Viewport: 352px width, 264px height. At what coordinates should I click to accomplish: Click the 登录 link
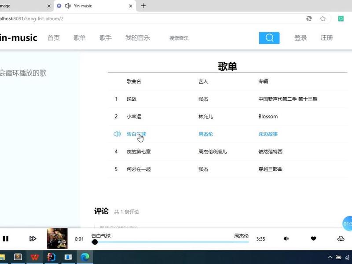(301, 38)
